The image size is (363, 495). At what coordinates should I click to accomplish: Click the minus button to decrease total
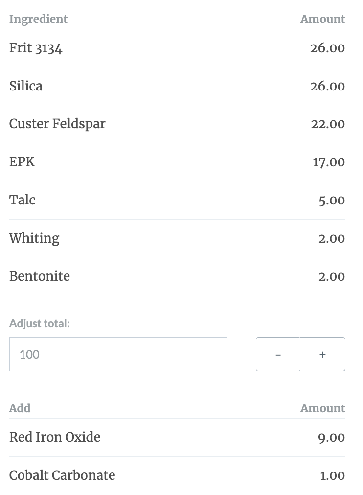(x=278, y=354)
